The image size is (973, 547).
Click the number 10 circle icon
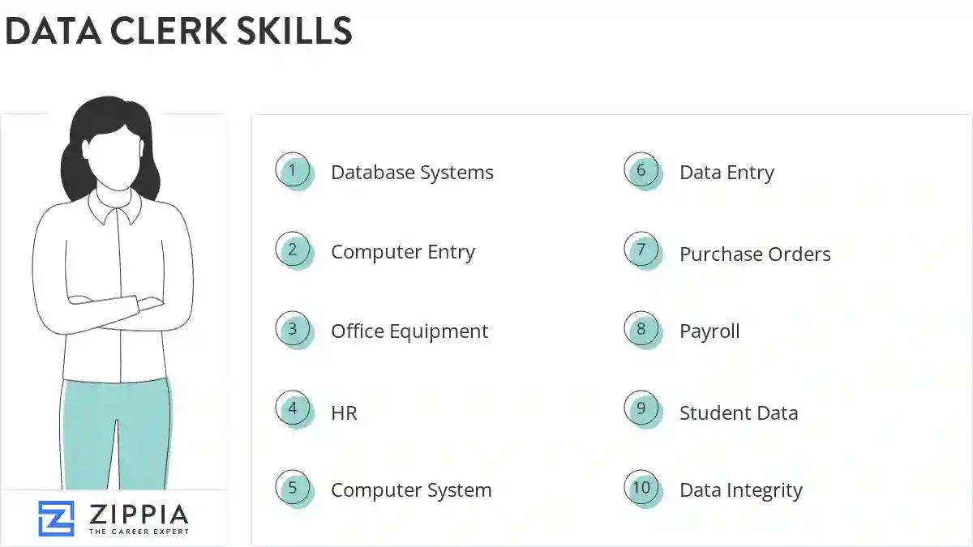click(641, 489)
